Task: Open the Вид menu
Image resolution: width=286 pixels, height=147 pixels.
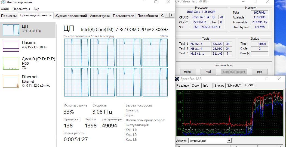Action: coord(36,9)
